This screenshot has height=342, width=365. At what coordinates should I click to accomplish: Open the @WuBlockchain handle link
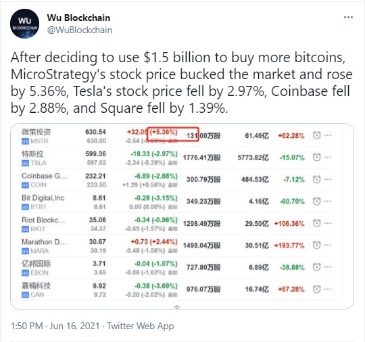80,30
